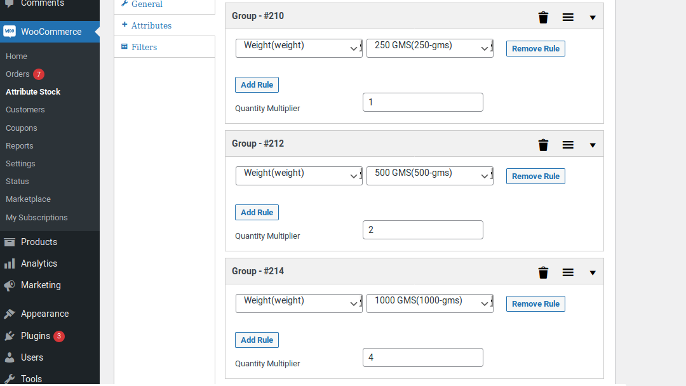686x386 pixels.
Task: Open Products from the sidebar icon
Action: click(10, 242)
